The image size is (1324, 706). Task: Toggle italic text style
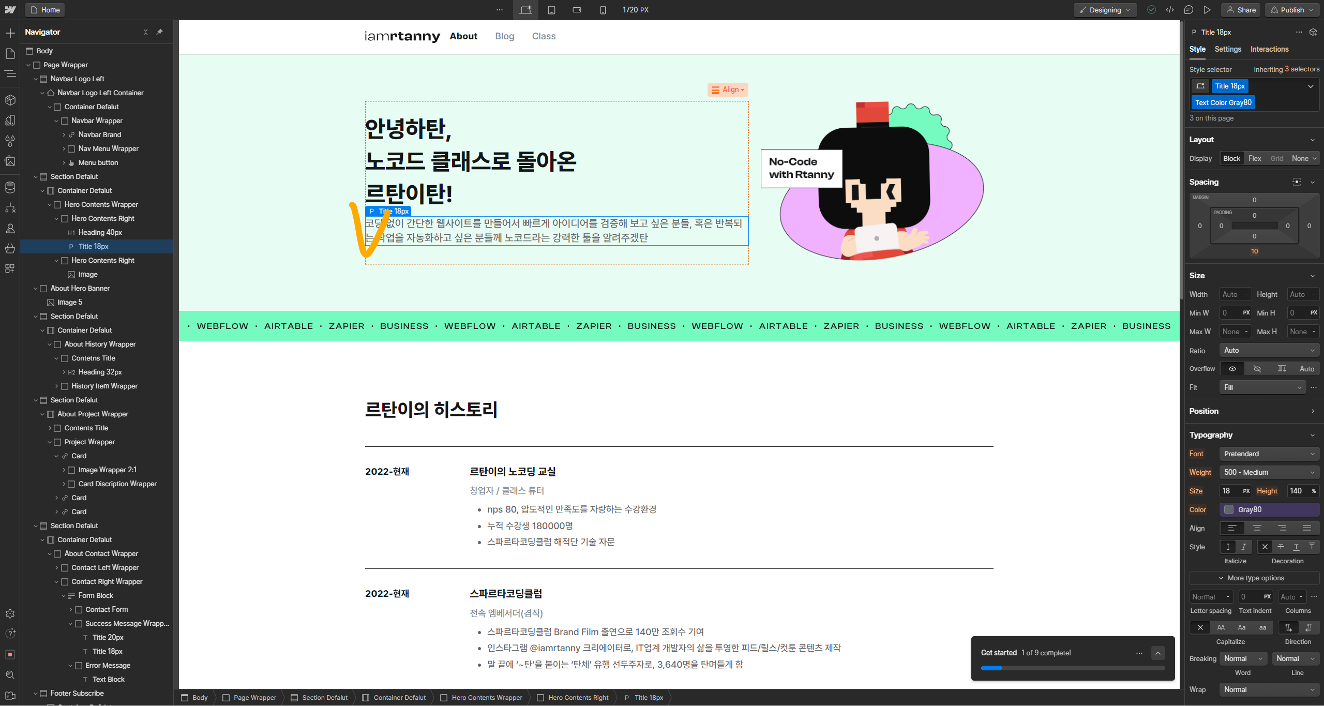1244,547
